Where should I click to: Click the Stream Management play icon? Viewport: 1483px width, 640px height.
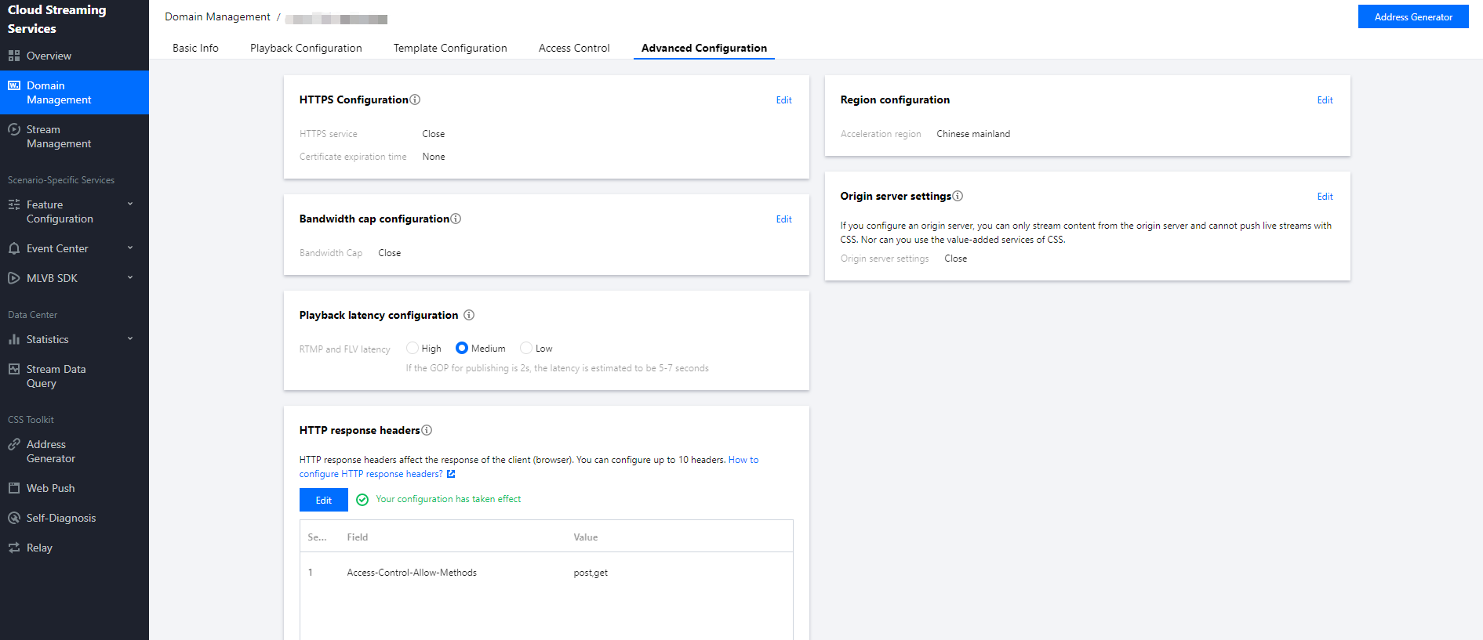point(14,130)
